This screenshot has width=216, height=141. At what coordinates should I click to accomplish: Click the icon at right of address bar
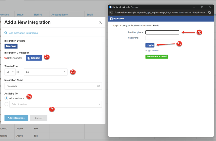[x=210, y=13]
